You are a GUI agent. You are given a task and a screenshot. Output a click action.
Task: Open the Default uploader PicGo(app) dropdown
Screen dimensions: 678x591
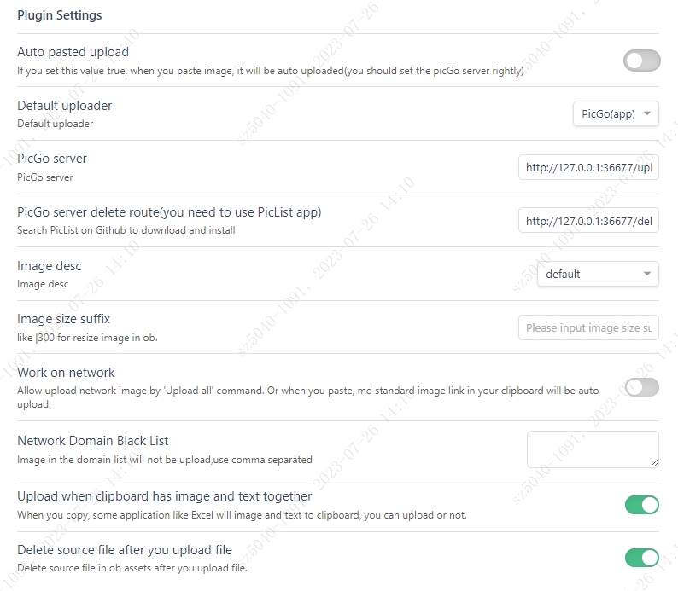[616, 113]
